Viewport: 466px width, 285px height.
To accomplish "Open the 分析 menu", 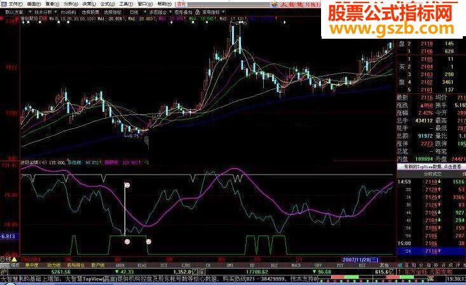I will [71, 4].
